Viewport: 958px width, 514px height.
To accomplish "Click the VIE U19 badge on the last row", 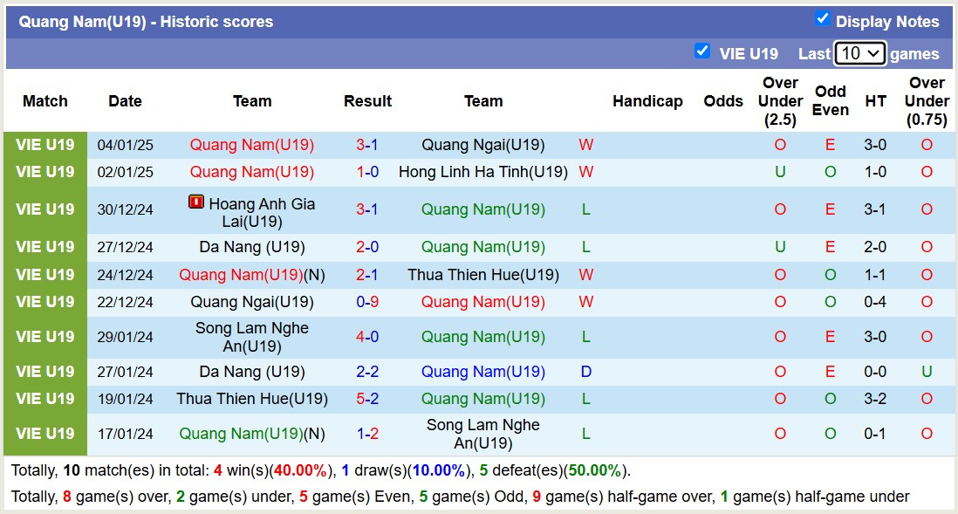I will (44, 433).
